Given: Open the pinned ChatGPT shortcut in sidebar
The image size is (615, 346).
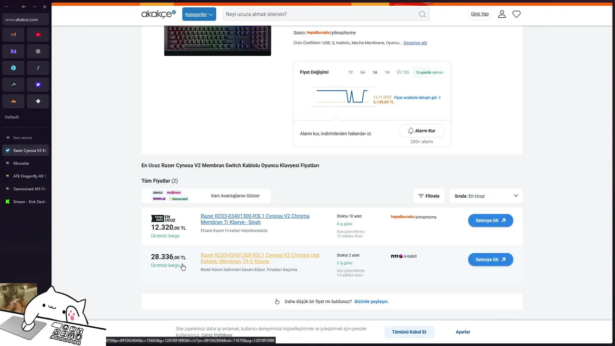Looking at the screenshot, I should tap(38, 51).
